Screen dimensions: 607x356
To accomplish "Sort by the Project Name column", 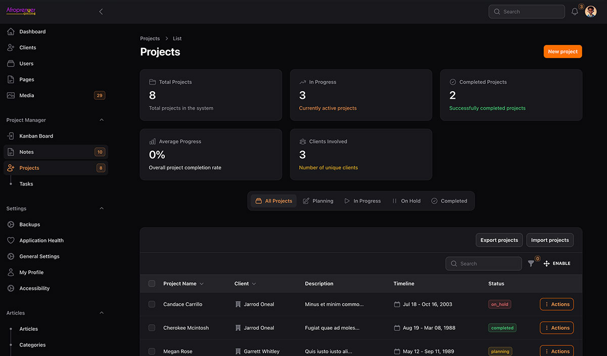I will [x=183, y=283].
